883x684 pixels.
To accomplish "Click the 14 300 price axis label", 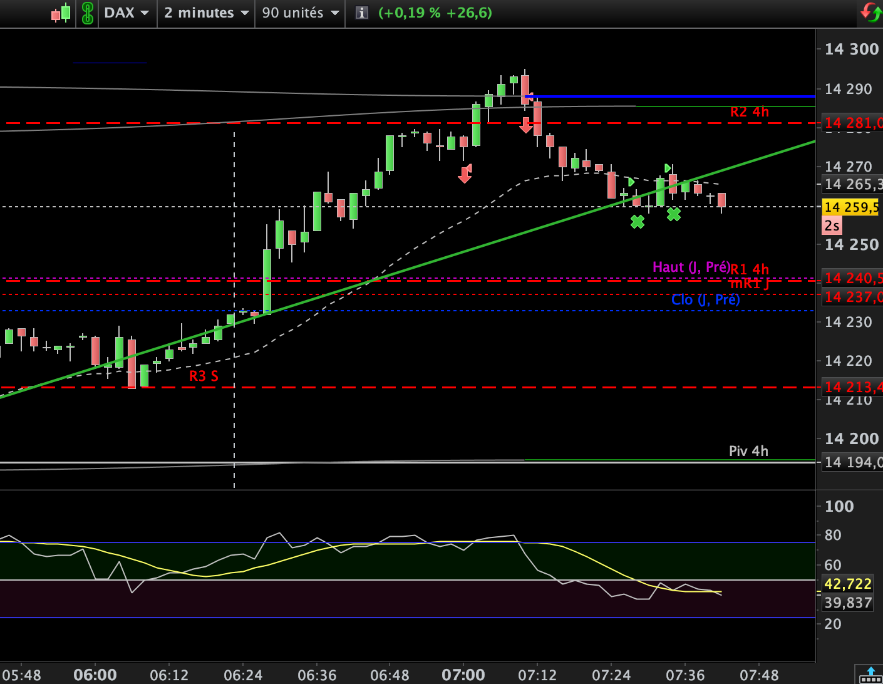I will point(852,49).
